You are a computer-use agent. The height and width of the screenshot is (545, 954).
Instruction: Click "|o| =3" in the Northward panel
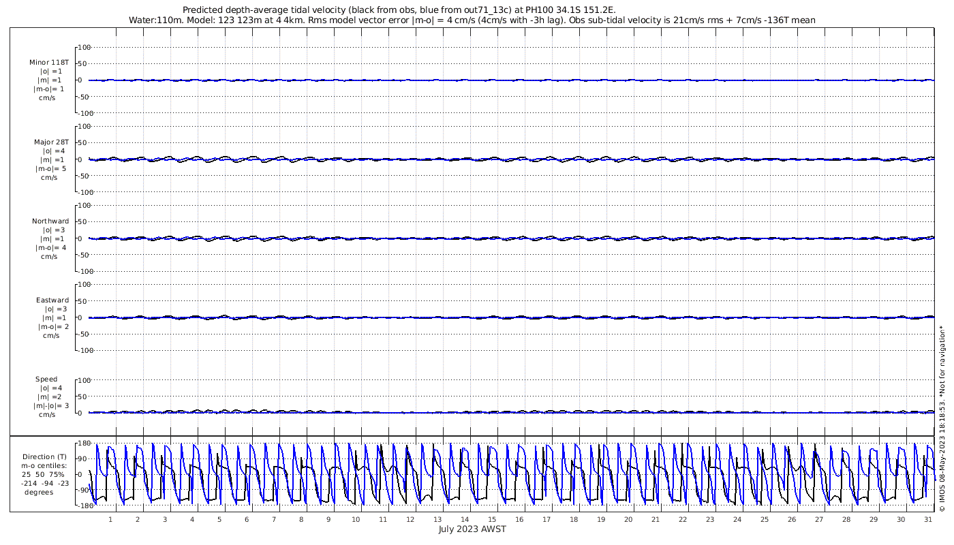pyautogui.click(x=55, y=230)
